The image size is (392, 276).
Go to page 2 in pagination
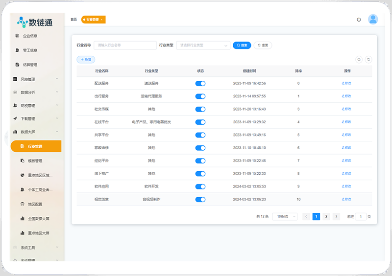point(326,216)
